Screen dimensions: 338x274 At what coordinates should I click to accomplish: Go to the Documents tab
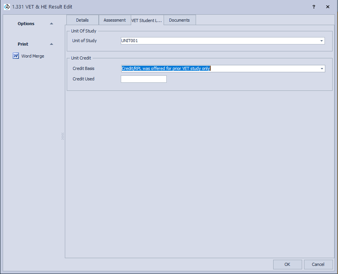click(179, 20)
